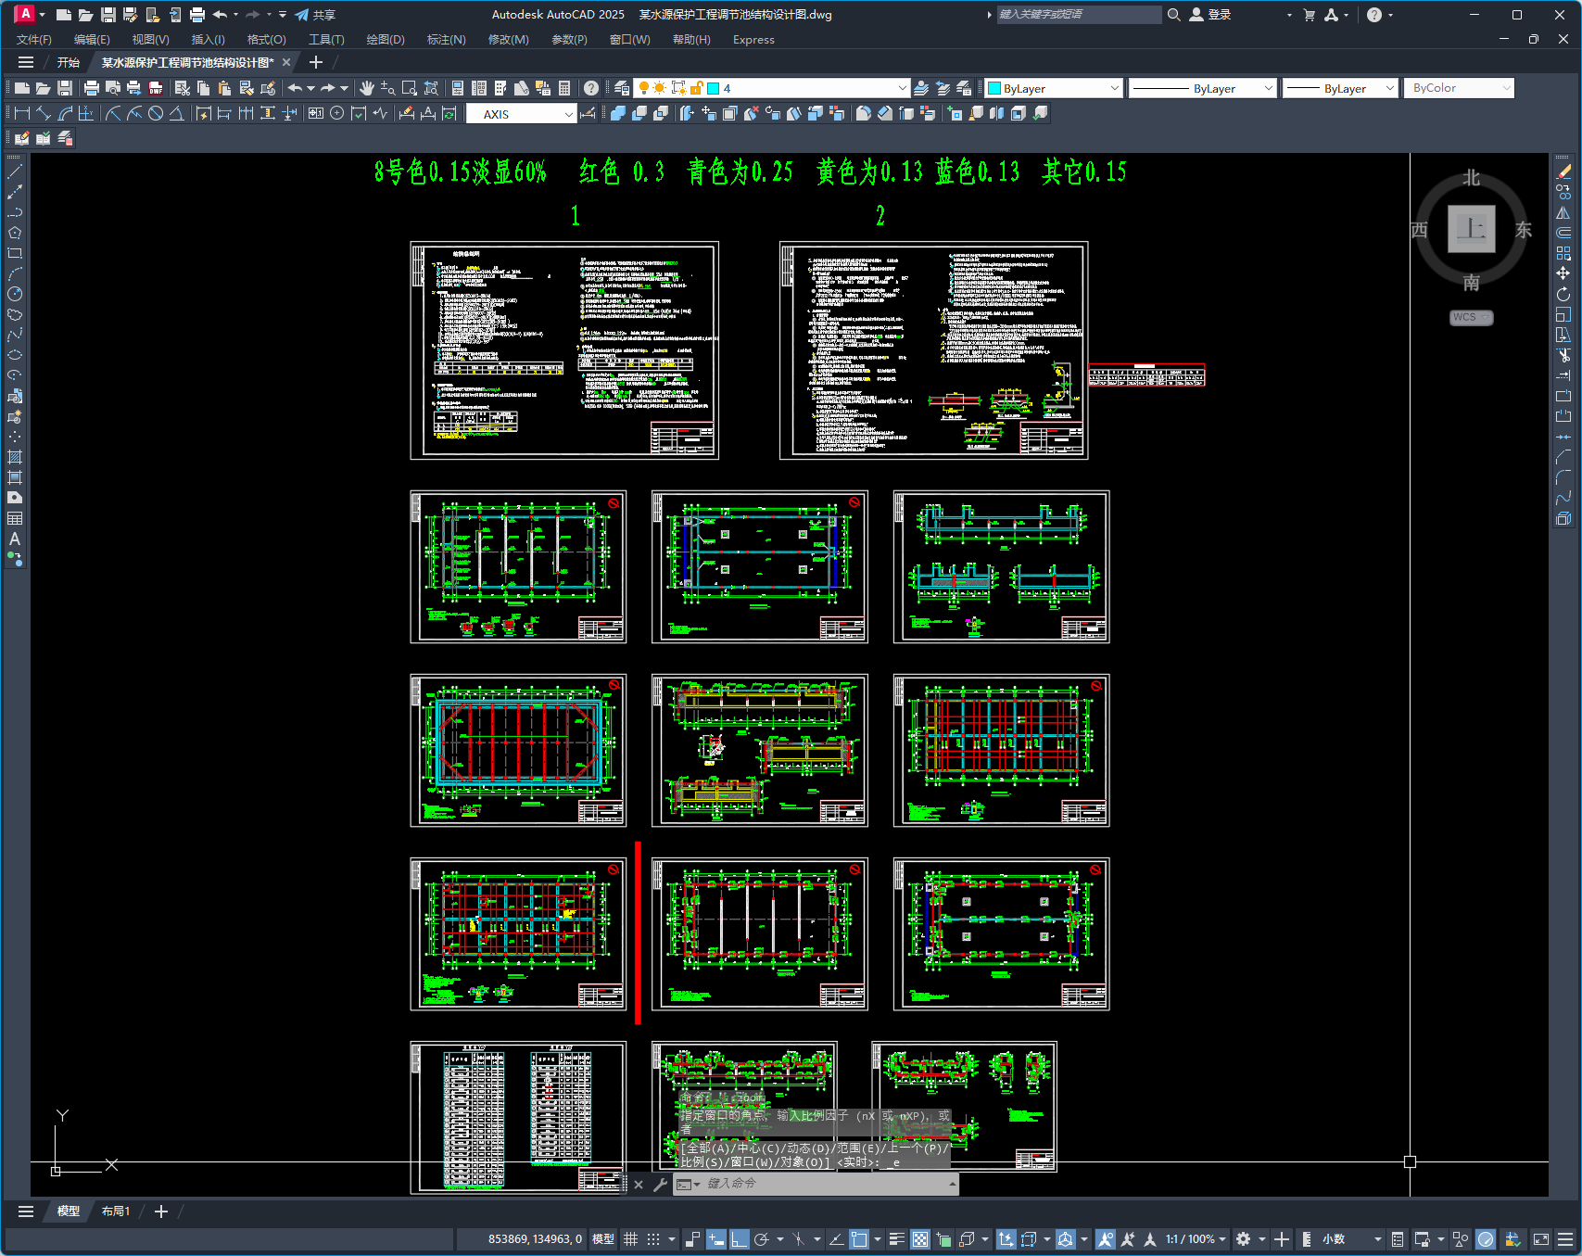
Task: Open the QuickCalc calculator
Action: [x=564, y=88]
